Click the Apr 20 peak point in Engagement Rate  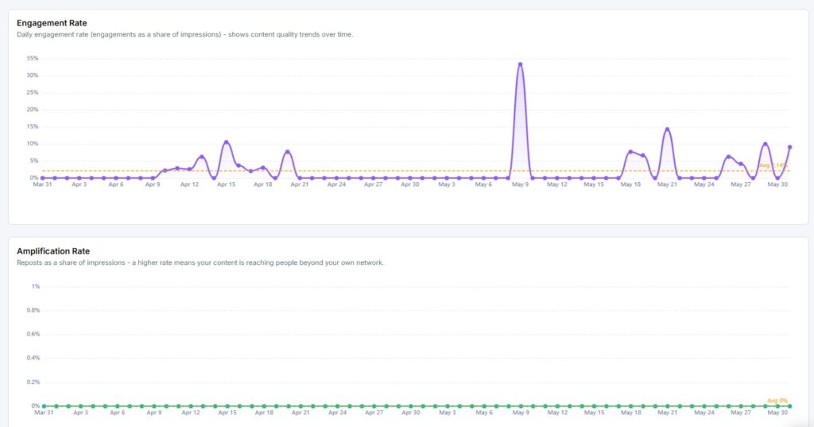(x=288, y=152)
